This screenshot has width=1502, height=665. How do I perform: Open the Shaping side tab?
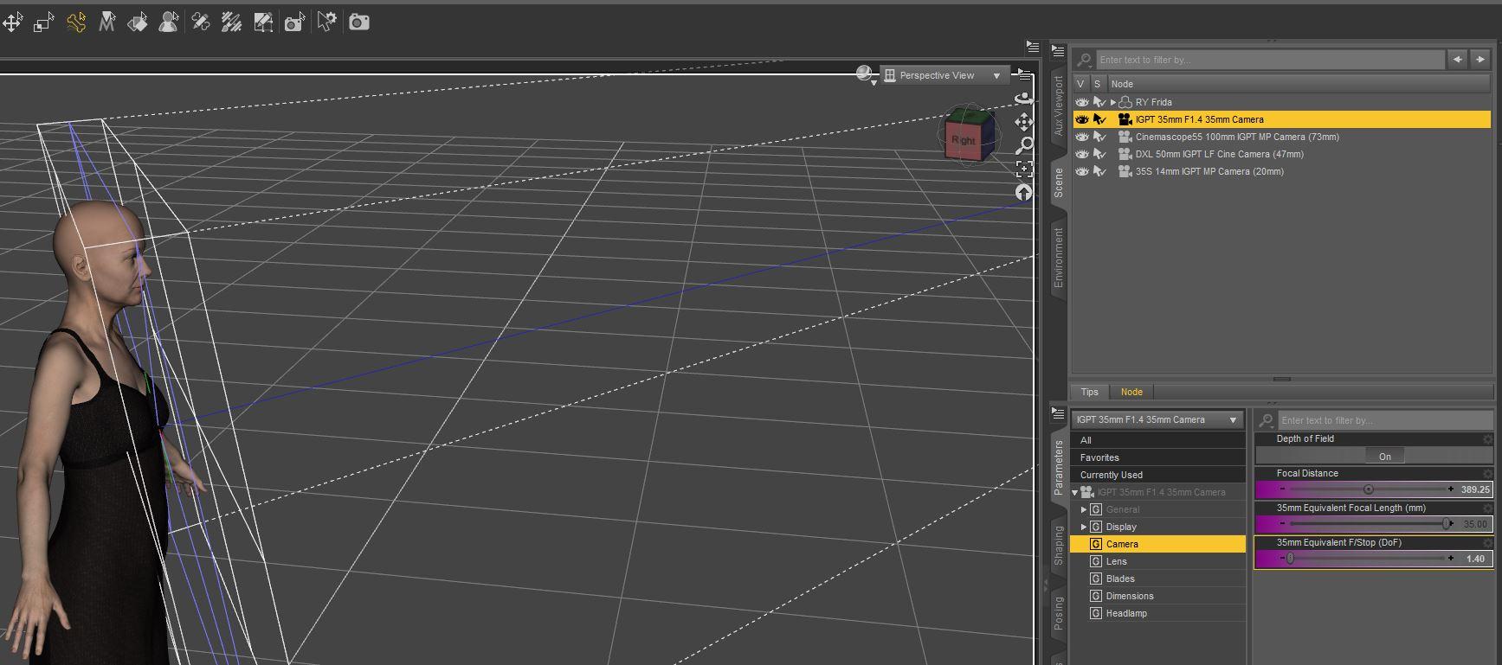(1058, 546)
